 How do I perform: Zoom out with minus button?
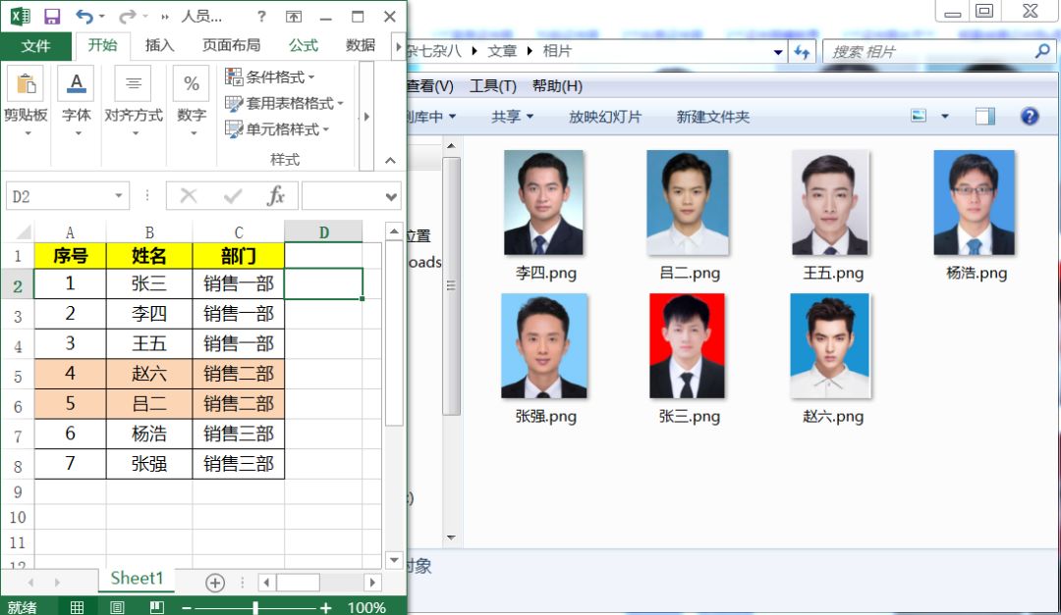coord(187,607)
